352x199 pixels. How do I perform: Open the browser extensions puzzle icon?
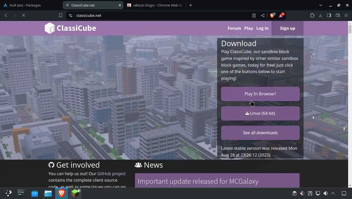[x=312, y=16]
